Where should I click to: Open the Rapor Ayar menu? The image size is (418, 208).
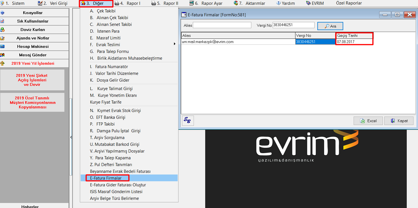(206, 3)
